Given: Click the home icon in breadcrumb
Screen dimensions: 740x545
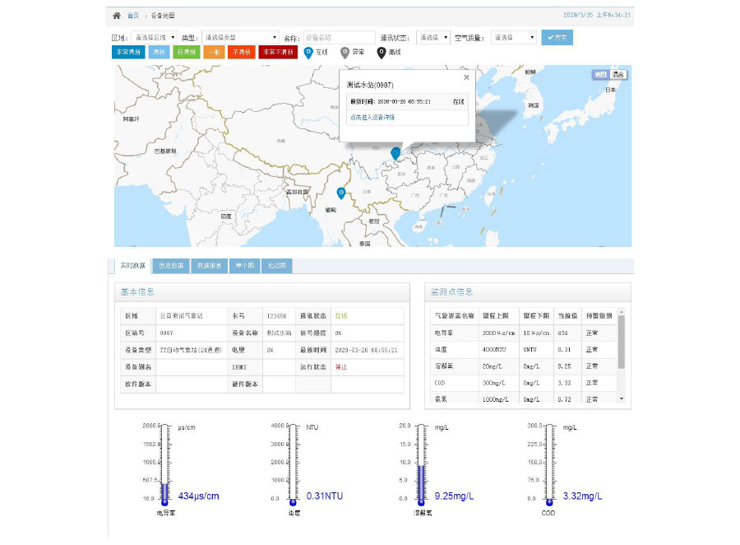Looking at the screenshot, I should [117, 16].
